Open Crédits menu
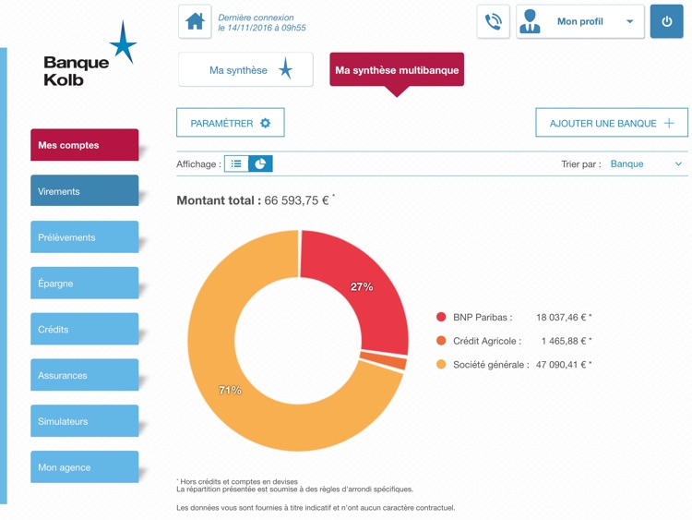The image size is (692, 520). 84,329
